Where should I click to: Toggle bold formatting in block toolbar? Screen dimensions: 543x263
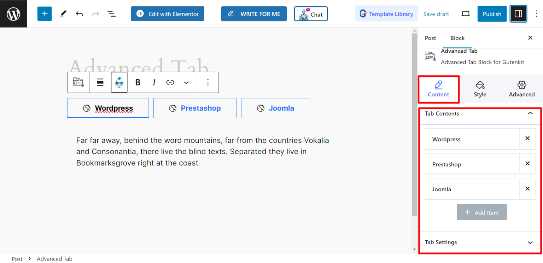[x=138, y=82]
